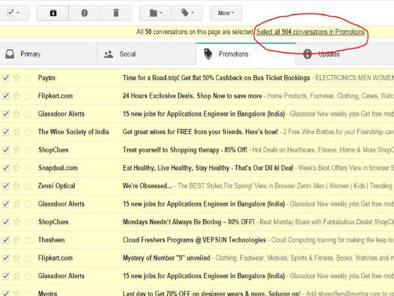Star the Treat yourself to Shopping email

16,150
